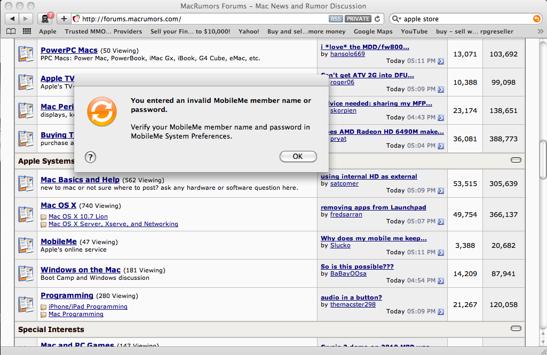This screenshot has height=355, width=547.
Task: Open the Apple bookmark
Action: coord(47,31)
